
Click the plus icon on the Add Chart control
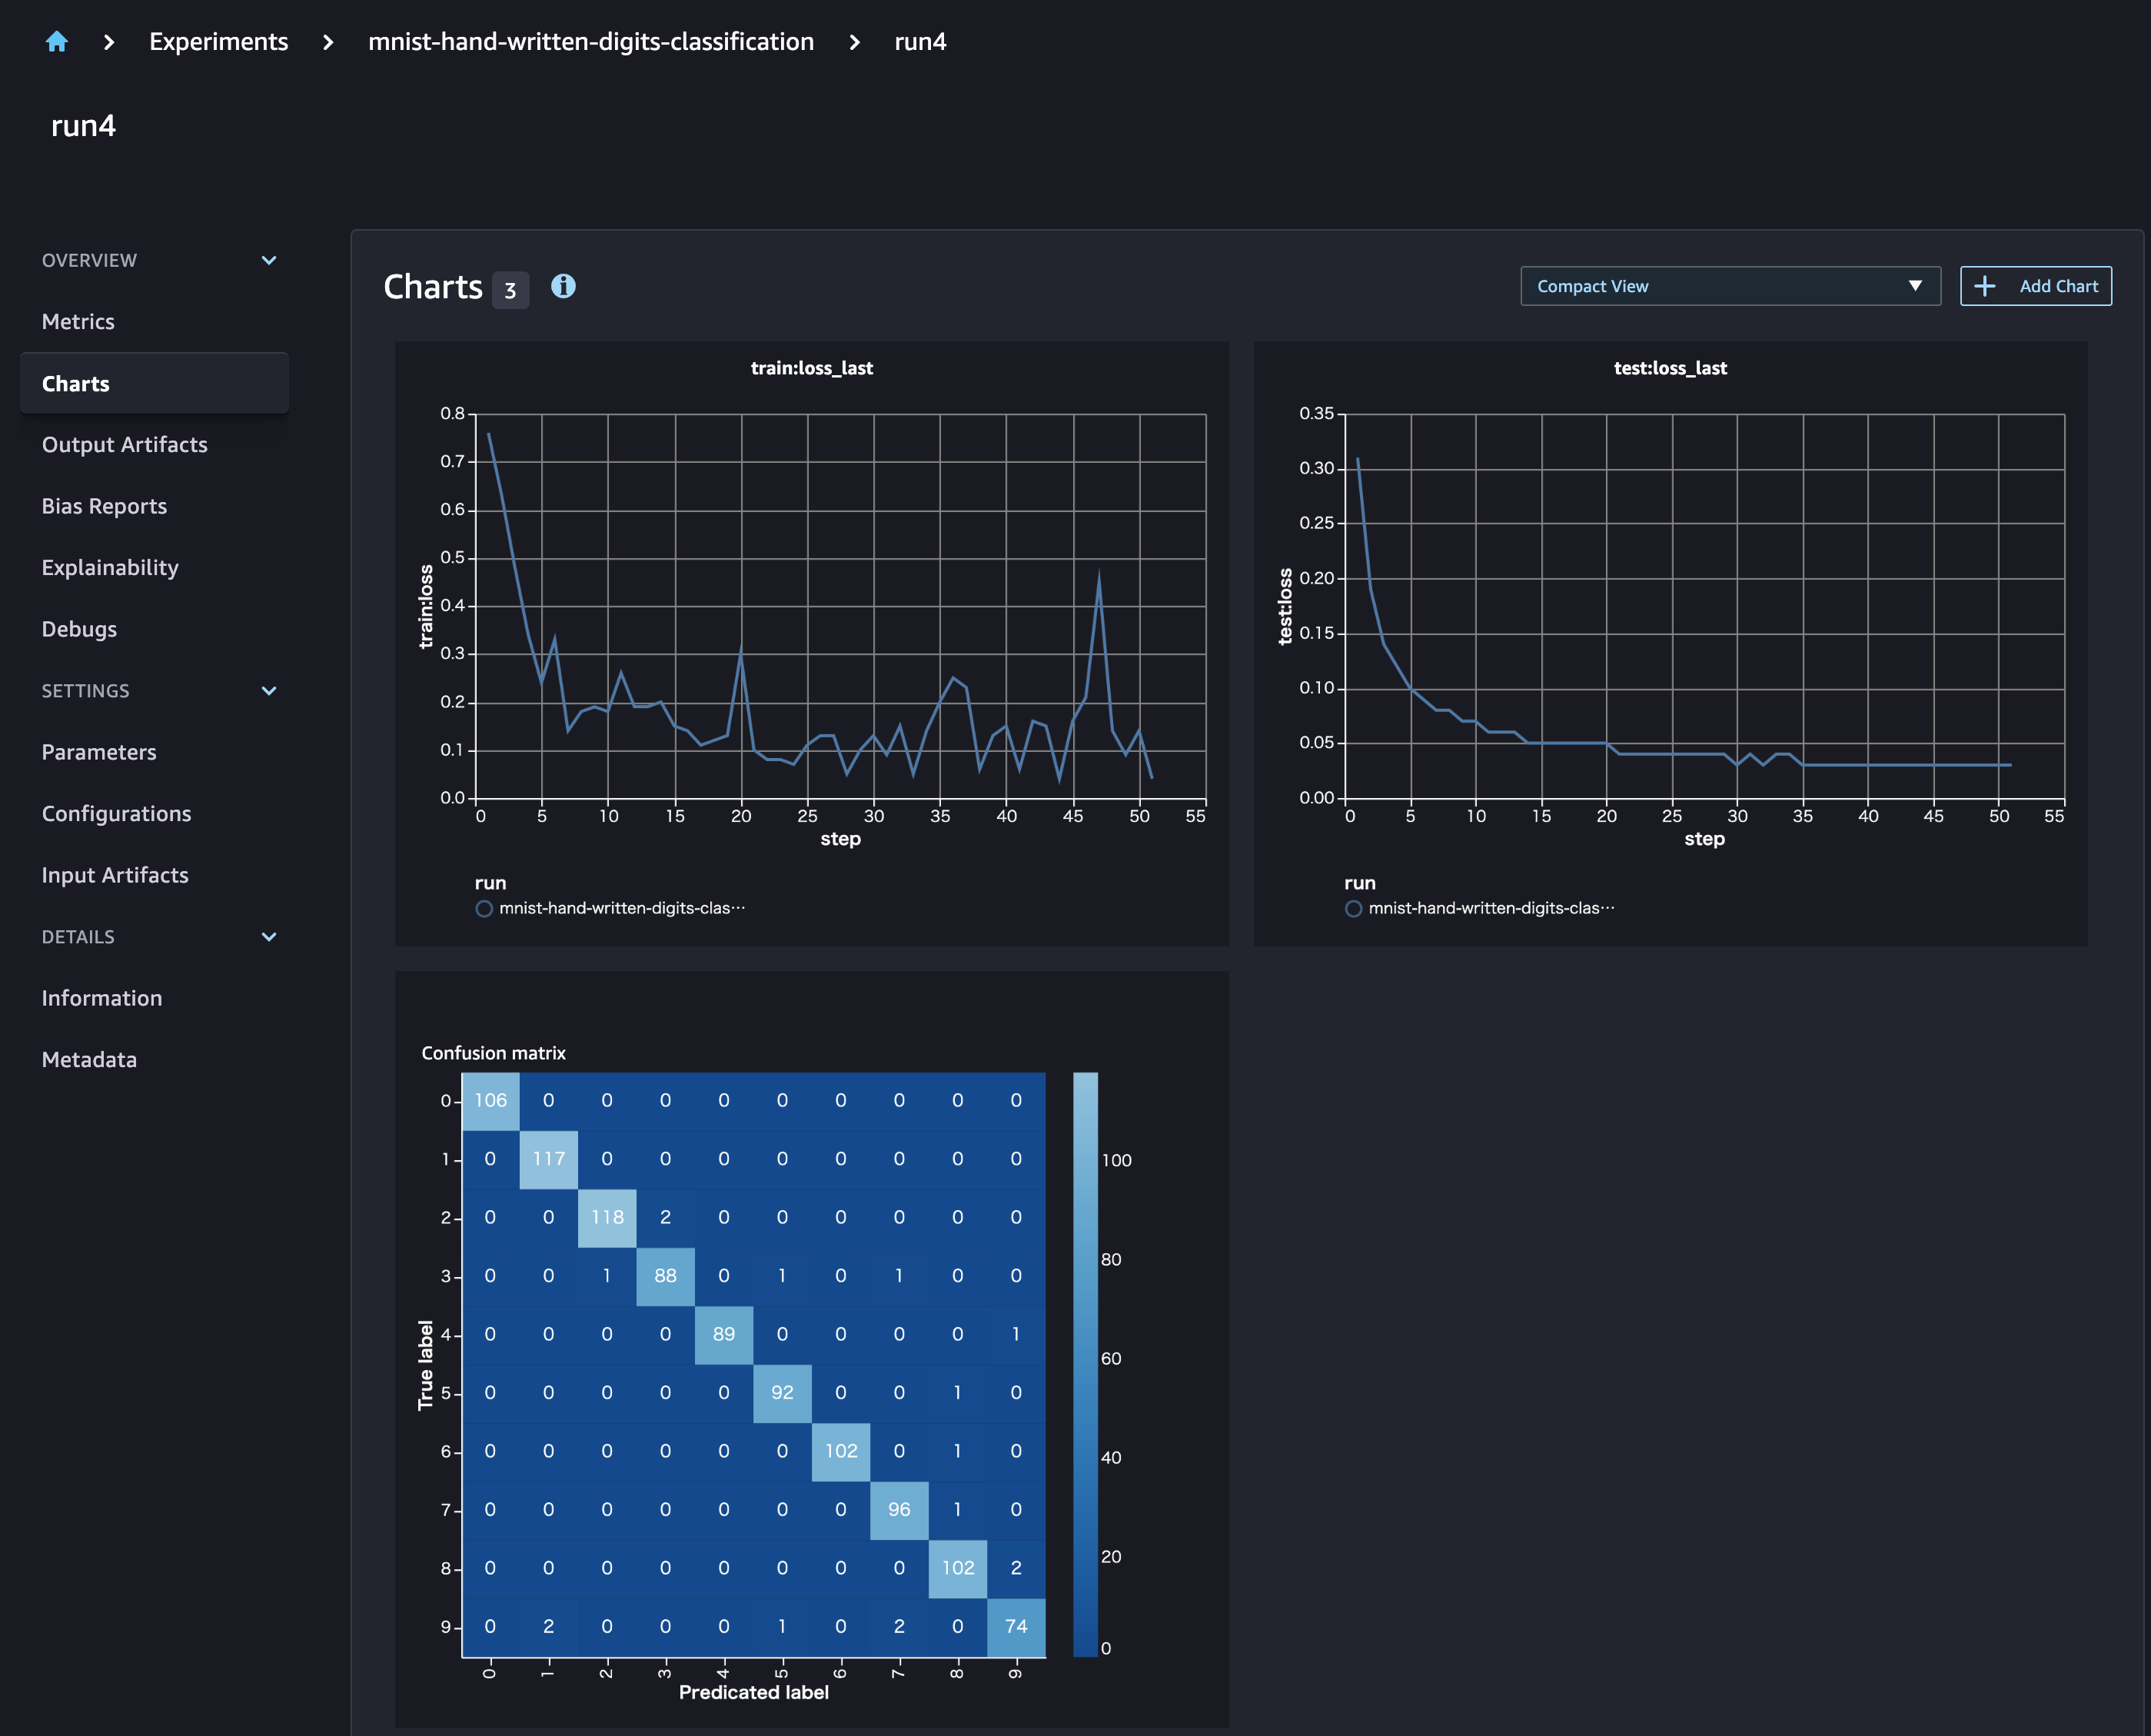1985,286
